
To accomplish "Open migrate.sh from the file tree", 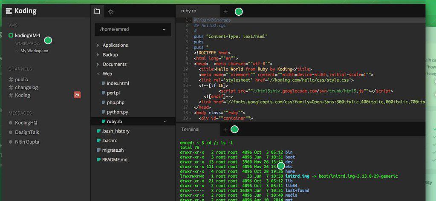I will 113,150.
